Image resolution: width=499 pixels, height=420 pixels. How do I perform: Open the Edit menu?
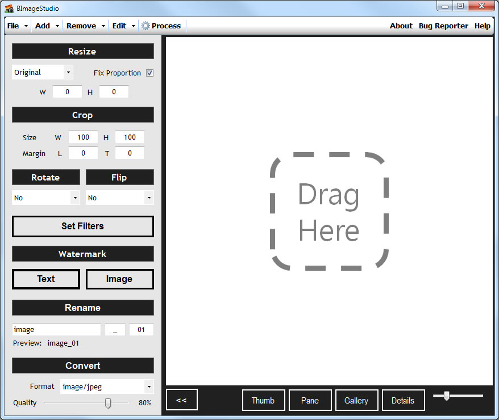pos(119,26)
